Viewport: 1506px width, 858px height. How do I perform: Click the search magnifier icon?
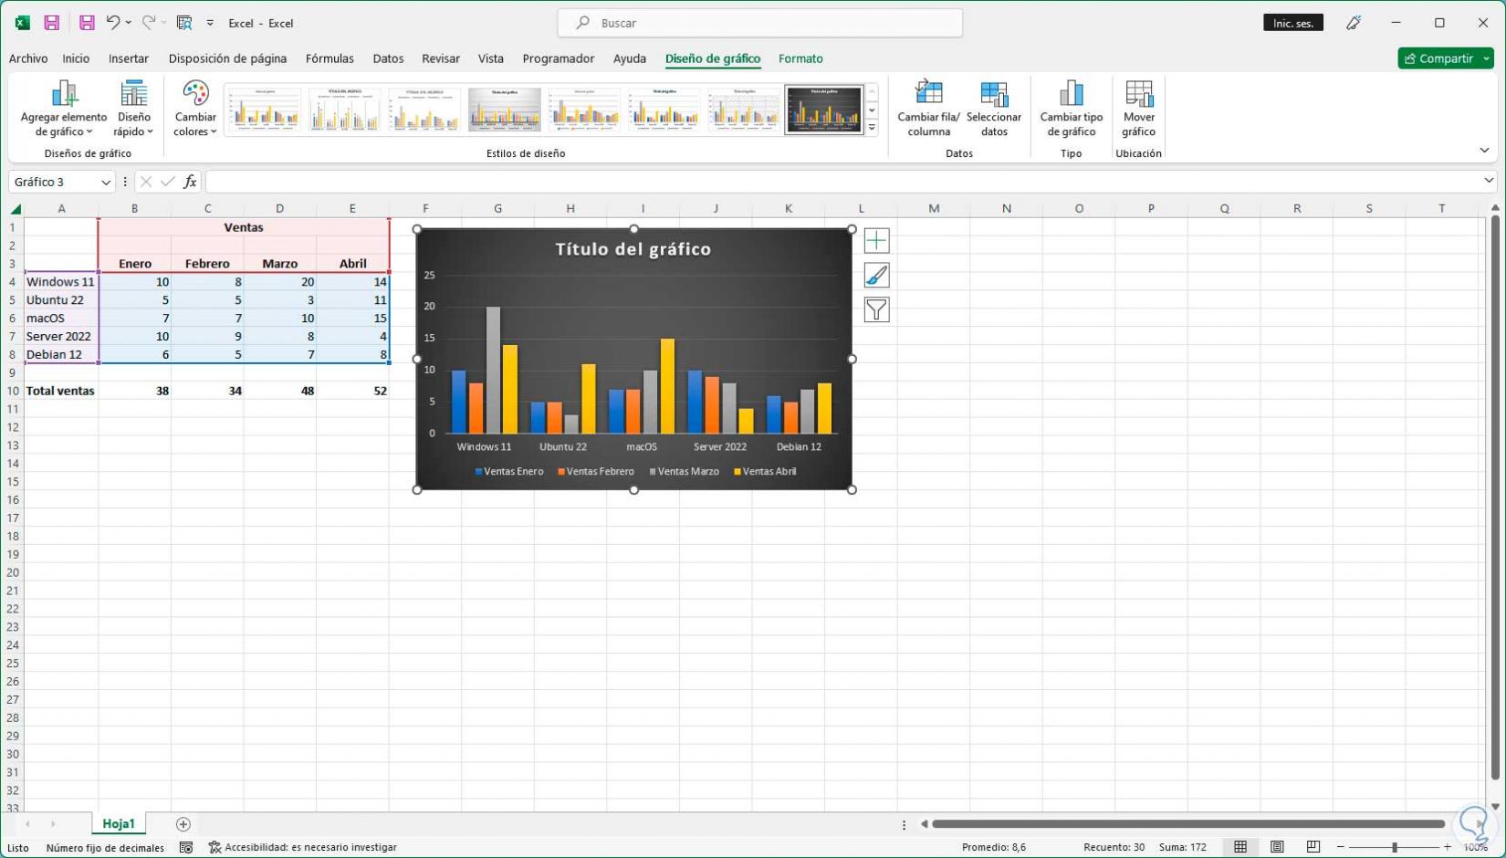tap(582, 23)
